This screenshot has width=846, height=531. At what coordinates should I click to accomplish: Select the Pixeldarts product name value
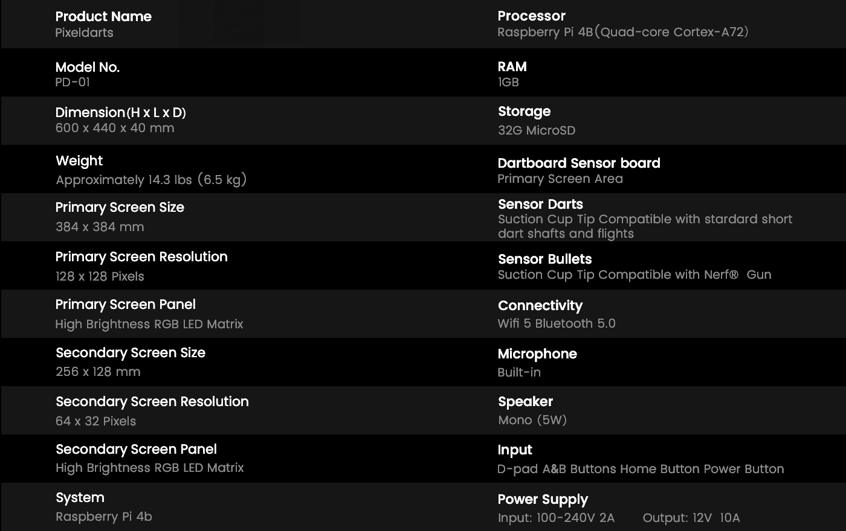tap(84, 33)
